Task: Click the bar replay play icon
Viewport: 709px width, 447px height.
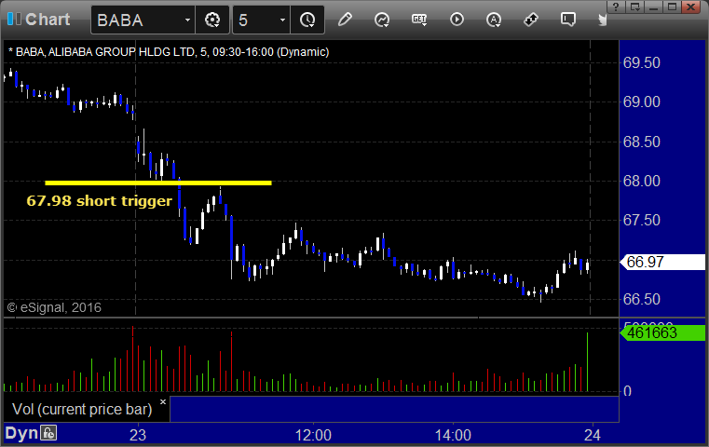Action: click(x=457, y=20)
